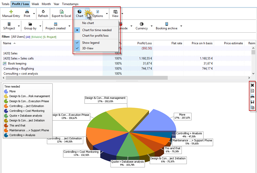This screenshot has width=257, height=173.
Task: Copy chart with the clipboard icon
Action: pyautogui.click(x=252, y=107)
